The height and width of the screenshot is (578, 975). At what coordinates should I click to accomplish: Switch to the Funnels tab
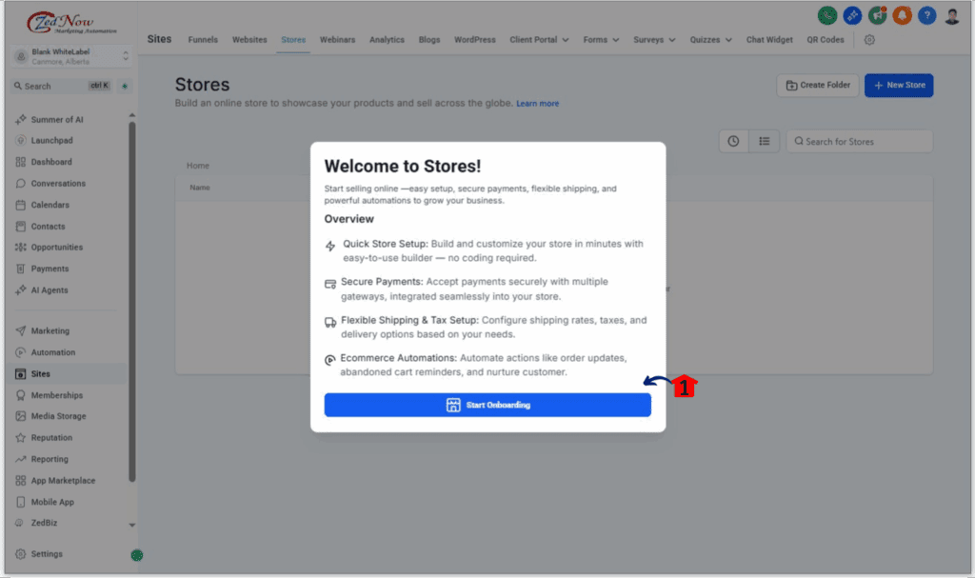(x=203, y=40)
